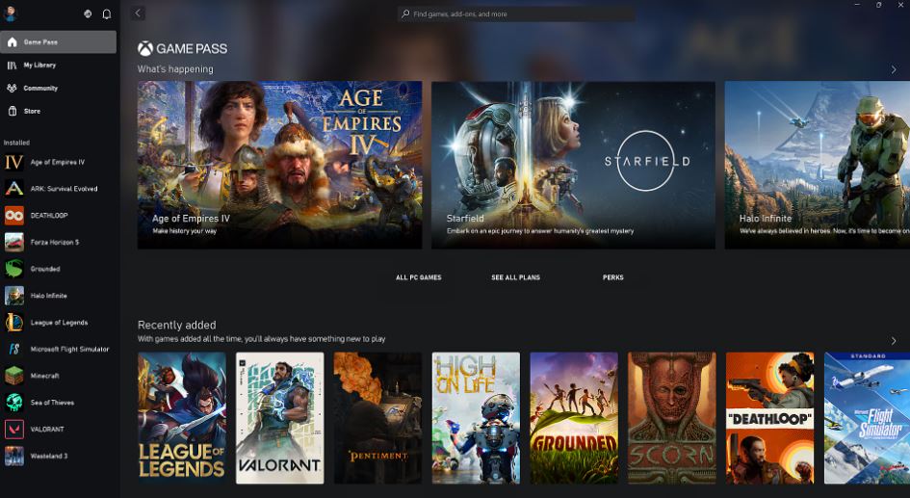
Task: Click the Microsoft Flight Simulator sidebar icon
Action: [x=13, y=349]
